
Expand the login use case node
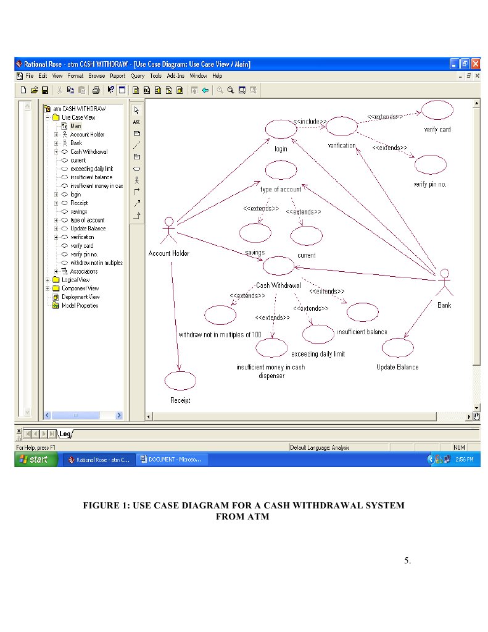(56, 194)
